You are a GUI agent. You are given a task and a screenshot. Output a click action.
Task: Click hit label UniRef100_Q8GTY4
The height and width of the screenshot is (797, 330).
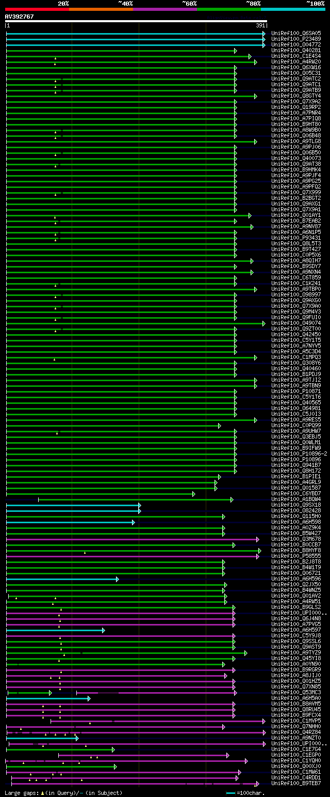click(296, 96)
